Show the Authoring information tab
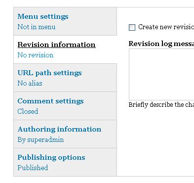 (x=59, y=129)
